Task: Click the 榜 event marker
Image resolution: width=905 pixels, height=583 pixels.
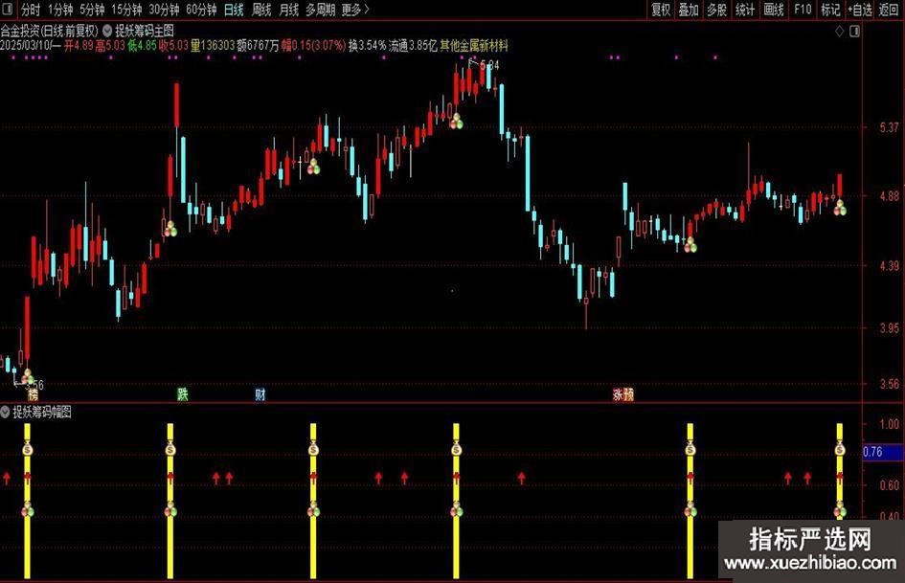Action: [x=33, y=394]
